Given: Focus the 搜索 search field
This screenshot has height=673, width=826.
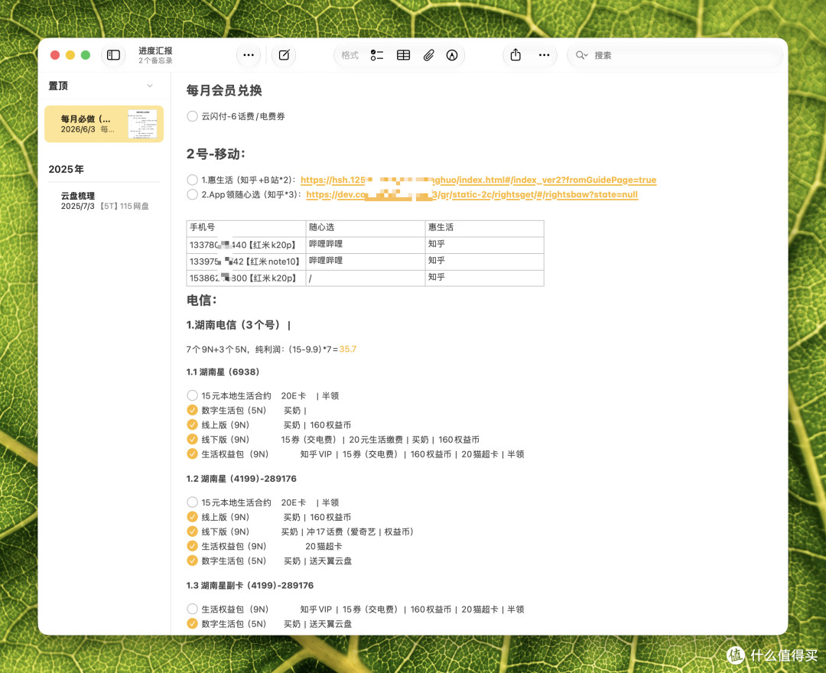Looking at the screenshot, I should (x=675, y=55).
